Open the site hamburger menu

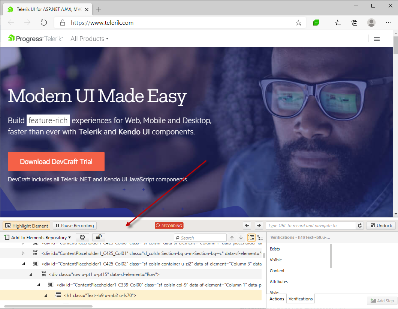377,39
